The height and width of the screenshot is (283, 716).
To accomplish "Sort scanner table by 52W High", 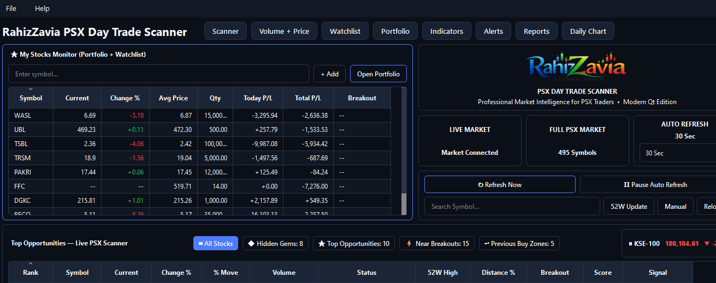I will (x=443, y=272).
